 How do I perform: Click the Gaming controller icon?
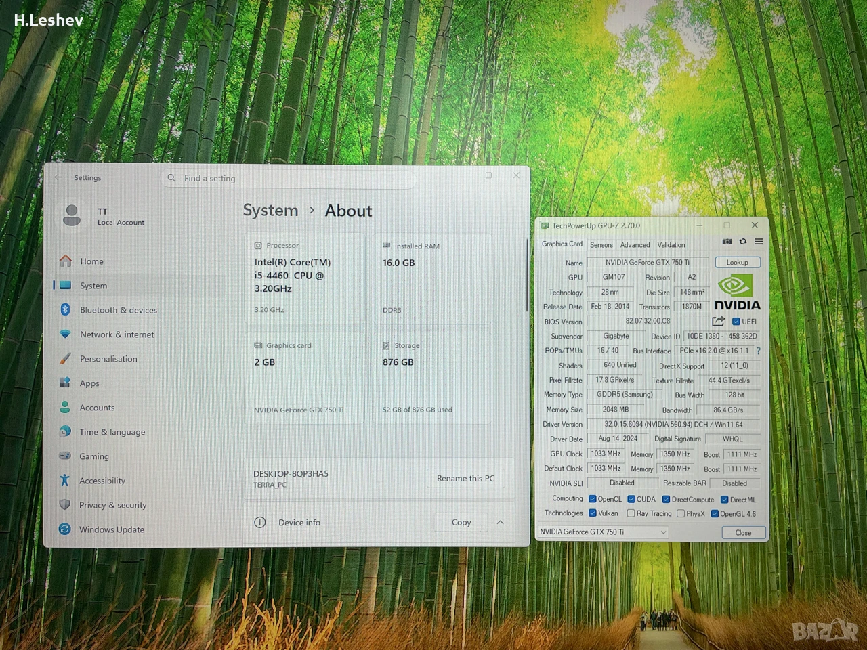[65, 456]
